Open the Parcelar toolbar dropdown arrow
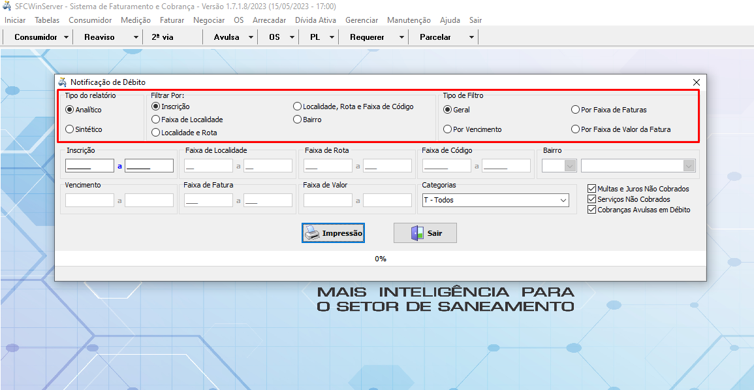Screen dimensions: 754x390 click(471, 37)
